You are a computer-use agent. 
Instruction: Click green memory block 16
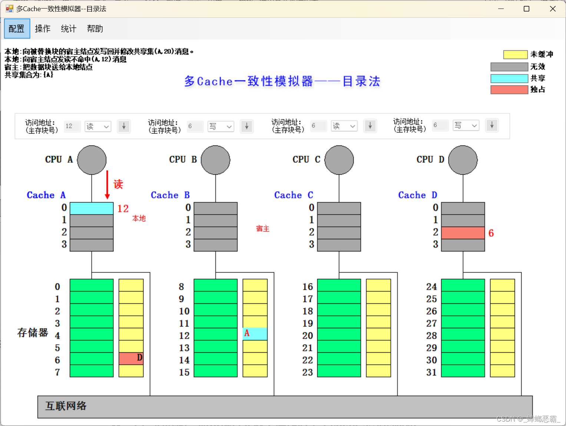(339, 285)
